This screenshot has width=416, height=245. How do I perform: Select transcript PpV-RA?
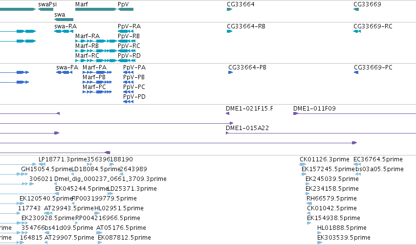(x=126, y=31)
